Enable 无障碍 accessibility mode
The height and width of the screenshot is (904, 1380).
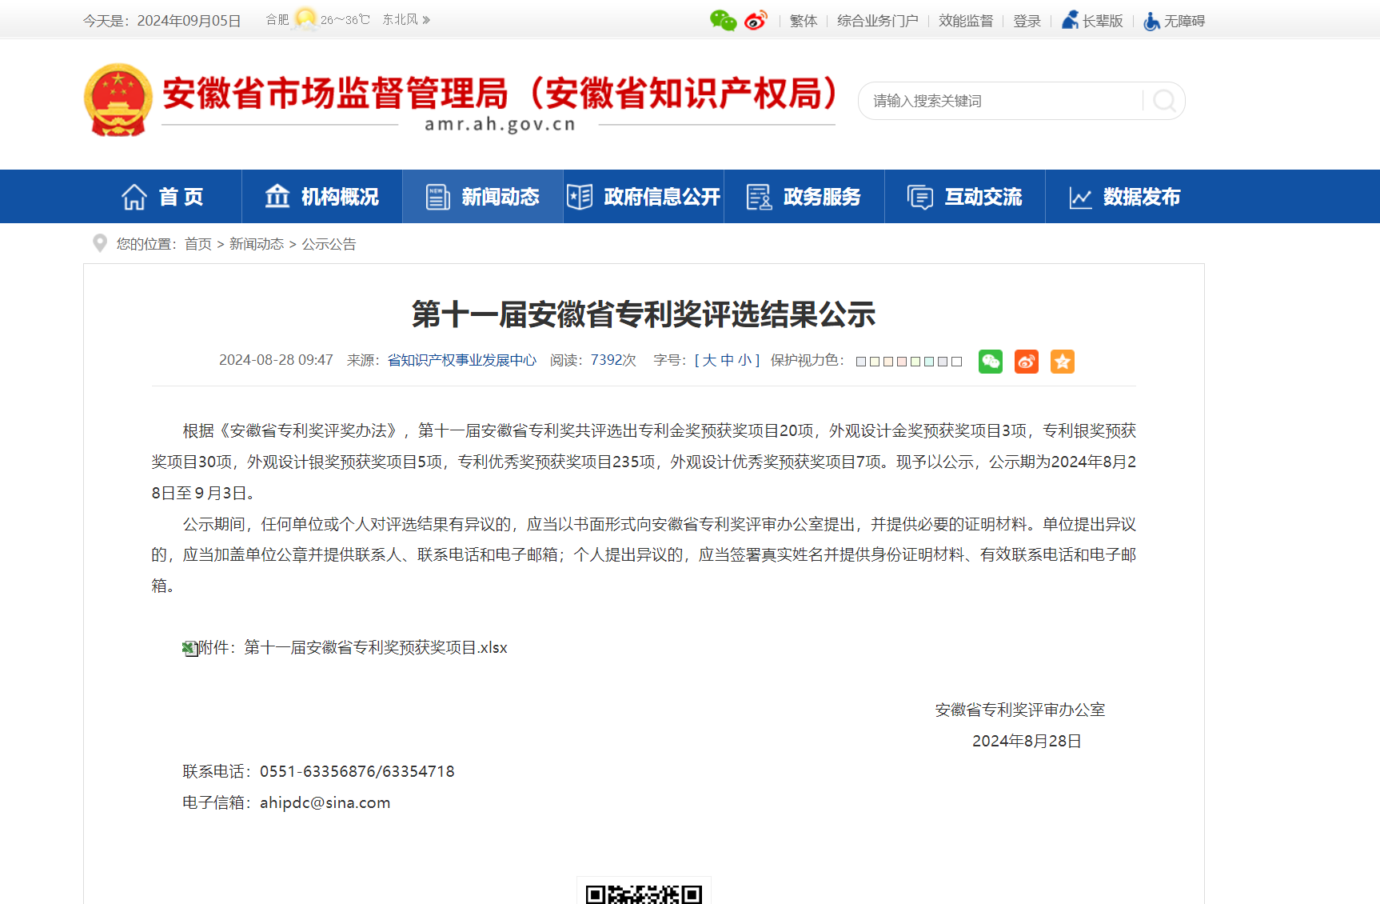[x=1175, y=21]
